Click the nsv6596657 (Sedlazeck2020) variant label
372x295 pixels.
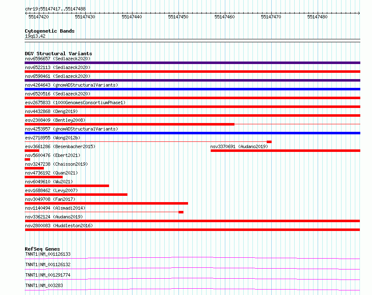click(x=58, y=59)
